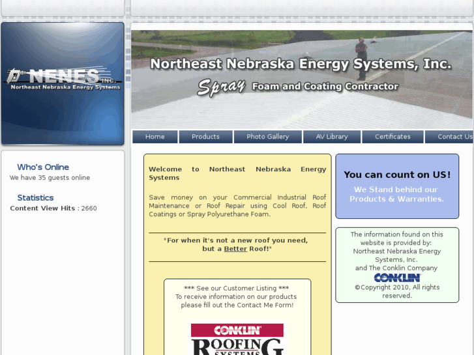Click 'Contact Me Form' instruction text

coord(237,301)
